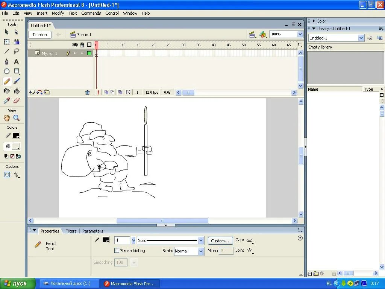Select the Rectangle tool

point(17,71)
